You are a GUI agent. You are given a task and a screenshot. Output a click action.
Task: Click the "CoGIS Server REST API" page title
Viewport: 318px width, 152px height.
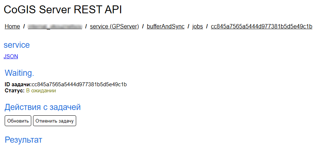63,10
